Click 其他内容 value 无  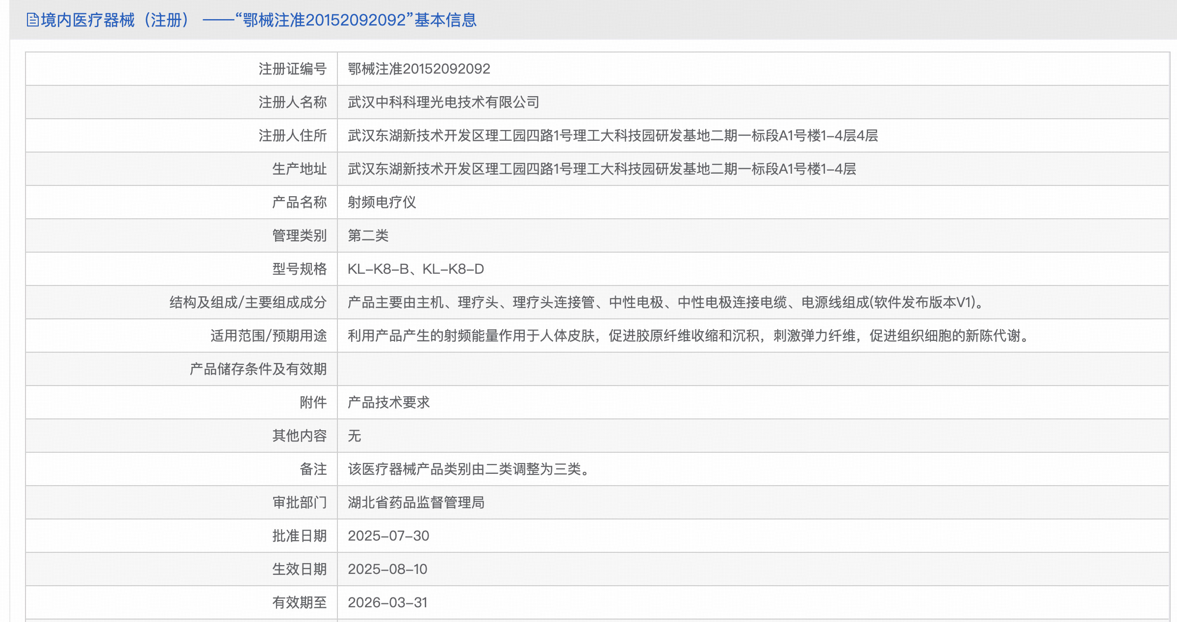(354, 436)
